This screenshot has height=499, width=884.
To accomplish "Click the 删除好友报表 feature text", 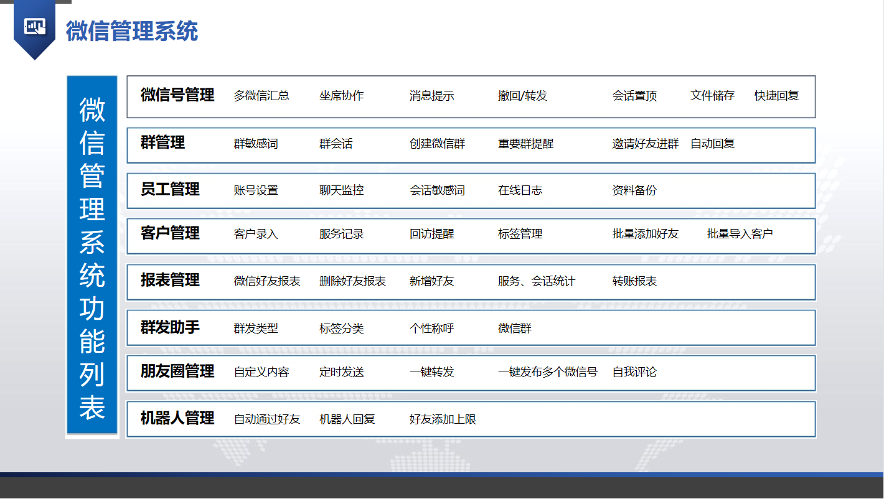I will tap(352, 281).
